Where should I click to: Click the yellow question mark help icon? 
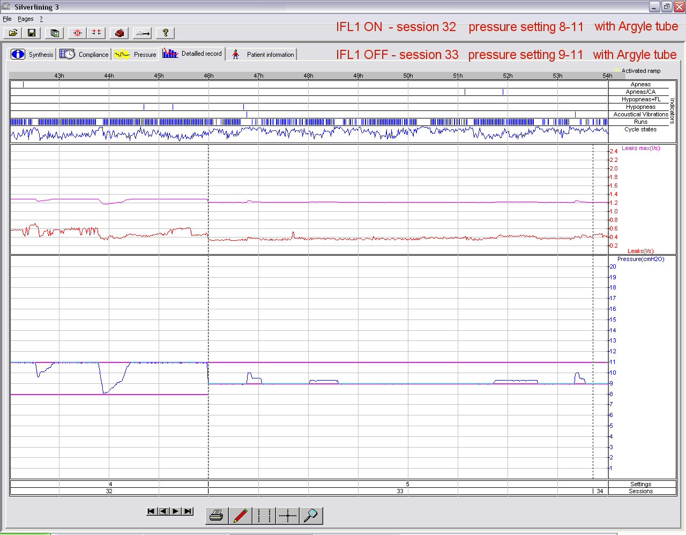165,33
